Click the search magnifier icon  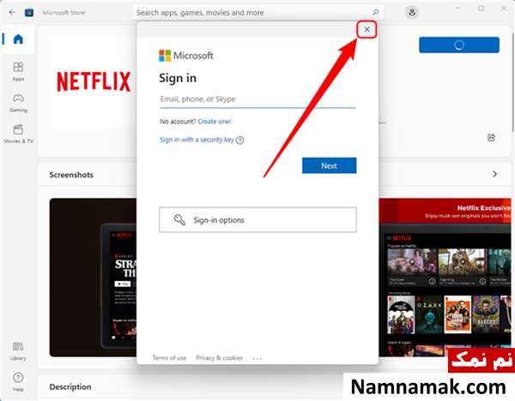[x=375, y=13]
